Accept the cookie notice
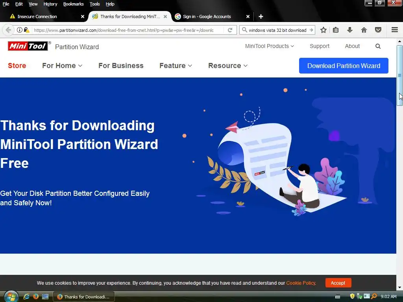The image size is (403, 302). (x=338, y=283)
